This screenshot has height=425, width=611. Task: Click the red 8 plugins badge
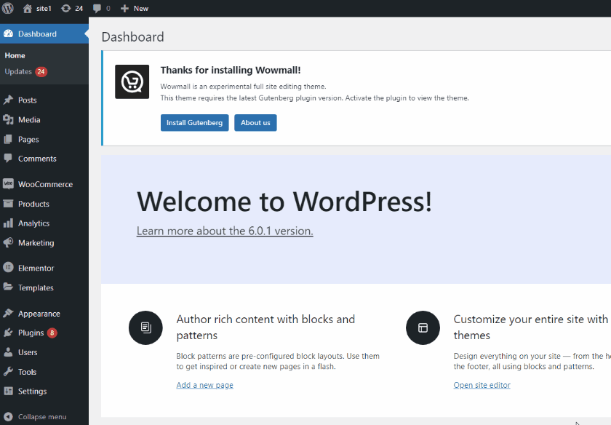[x=52, y=333]
